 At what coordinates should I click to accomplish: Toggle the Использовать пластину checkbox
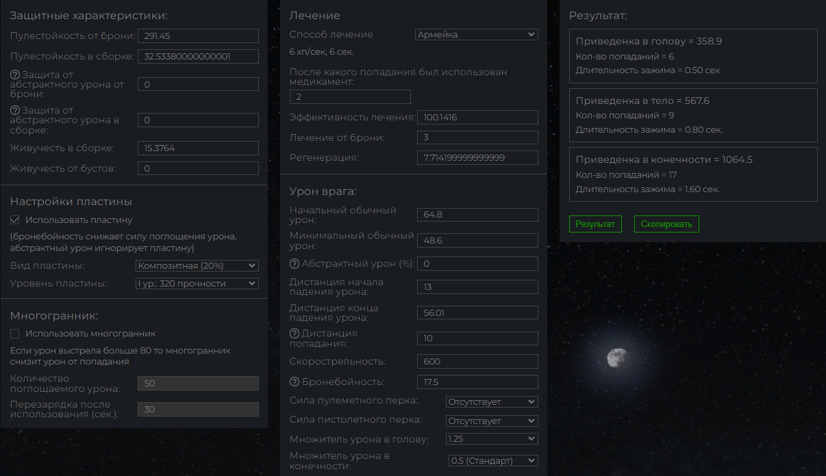[15, 220]
